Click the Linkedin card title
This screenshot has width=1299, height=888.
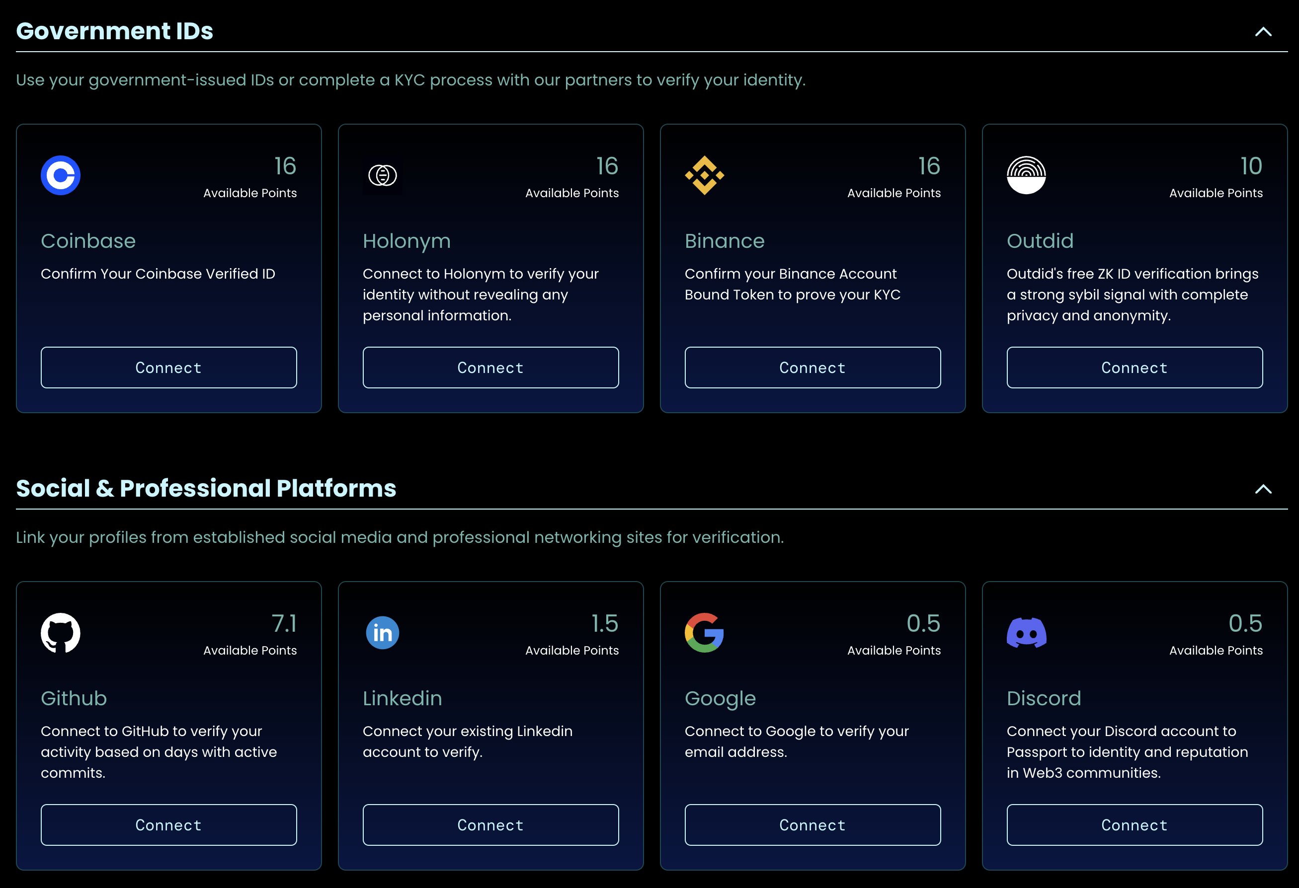coord(403,698)
